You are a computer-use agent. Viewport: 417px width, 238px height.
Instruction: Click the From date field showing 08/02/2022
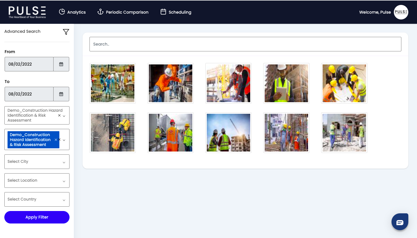pyautogui.click(x=29, y=64)
